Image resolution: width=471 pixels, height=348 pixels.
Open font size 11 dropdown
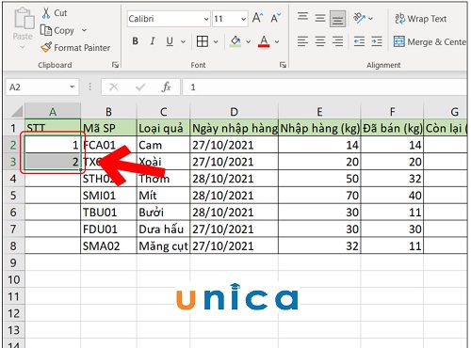(x=243, y=19)
